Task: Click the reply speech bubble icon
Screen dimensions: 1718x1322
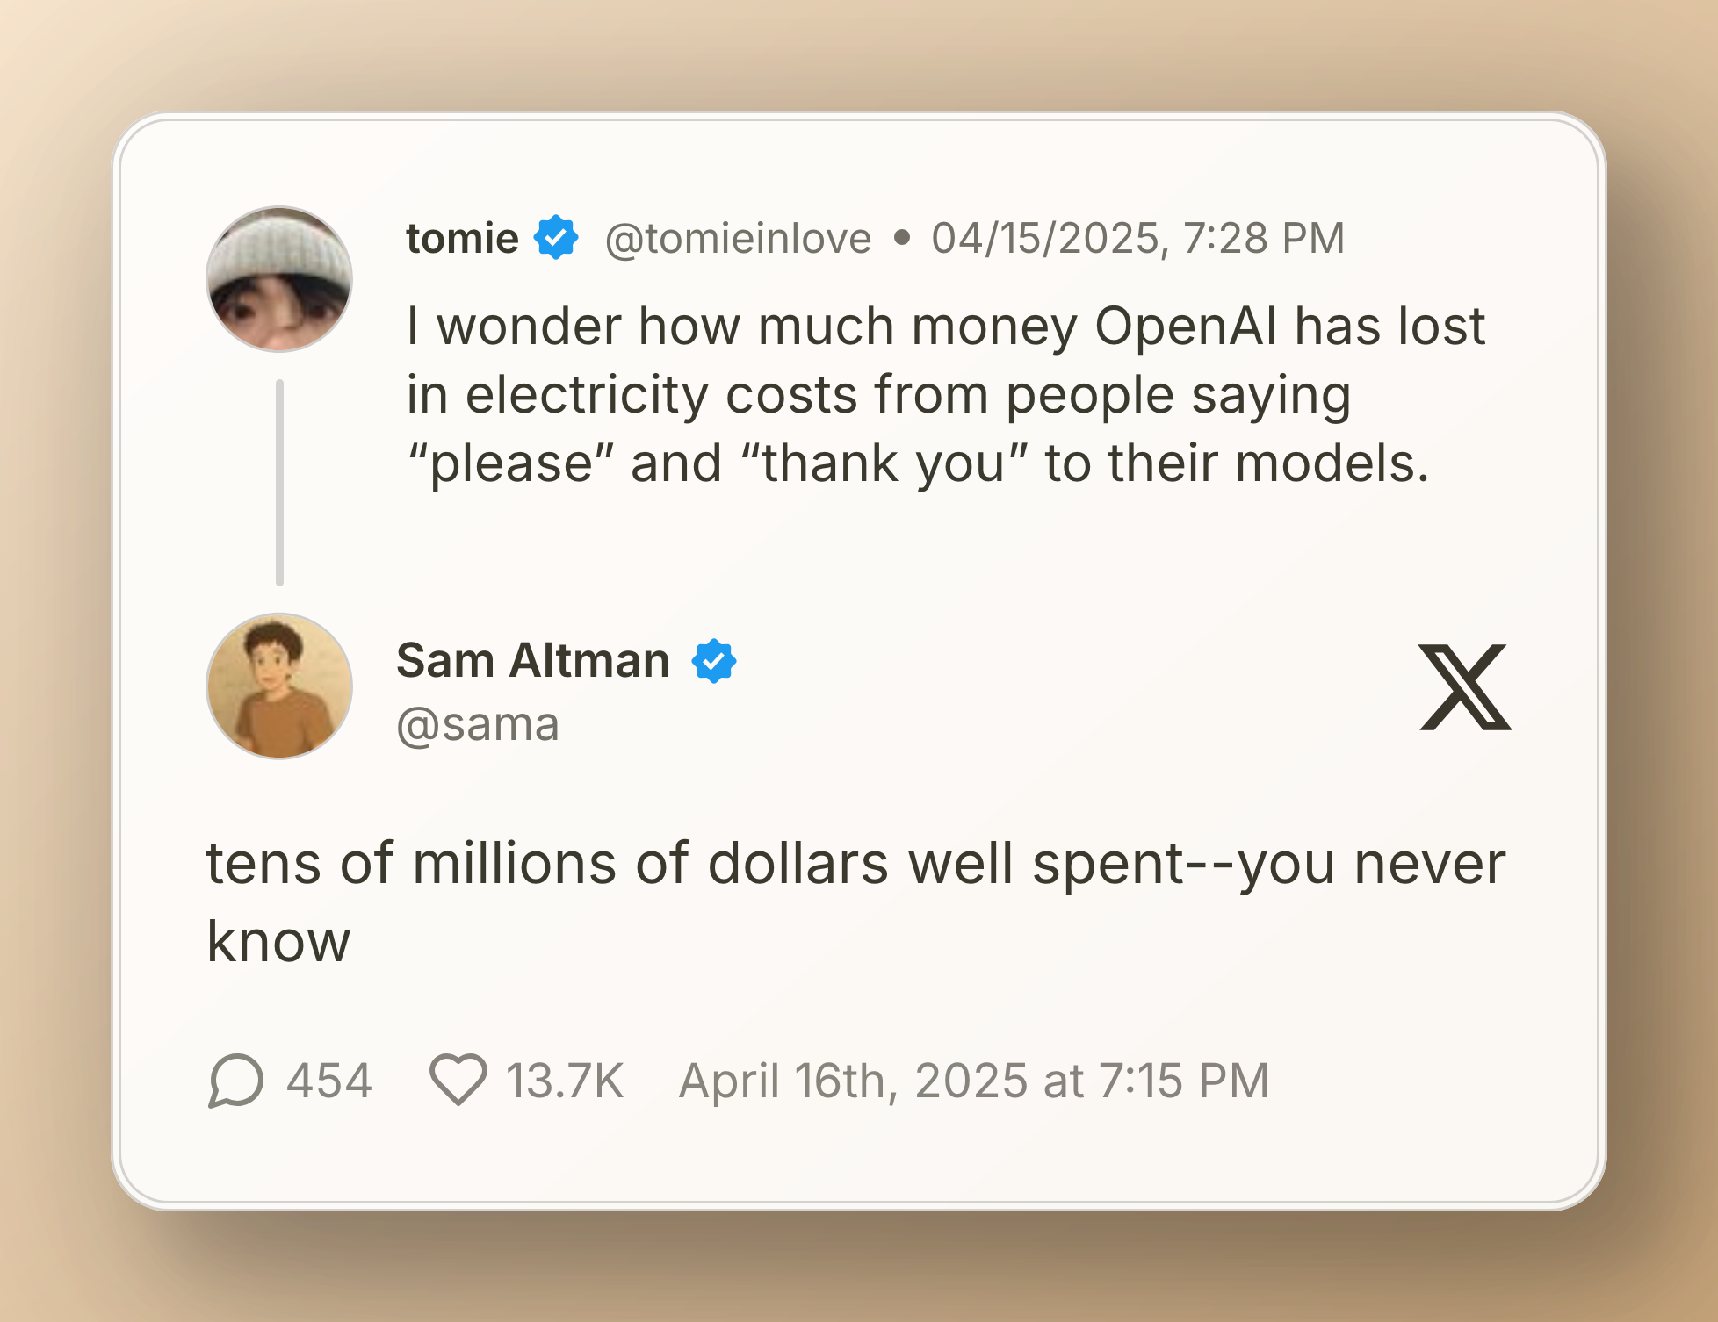Action: (x=236, y=1080)
